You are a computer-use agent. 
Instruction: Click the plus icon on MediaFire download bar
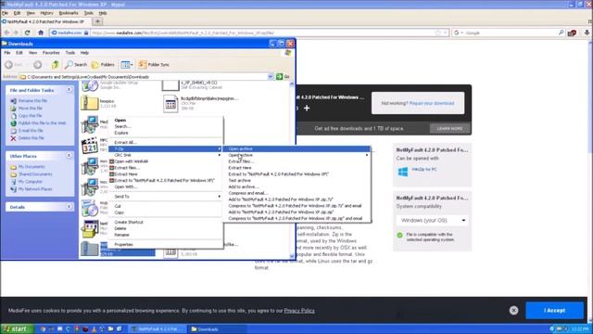point(307,108)
